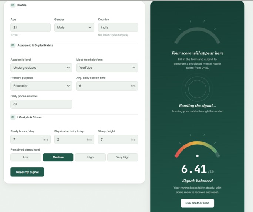The height and width of the screenshot is (212, 253).
Task: Click the Signal: balanced heading
Action: 198,181
